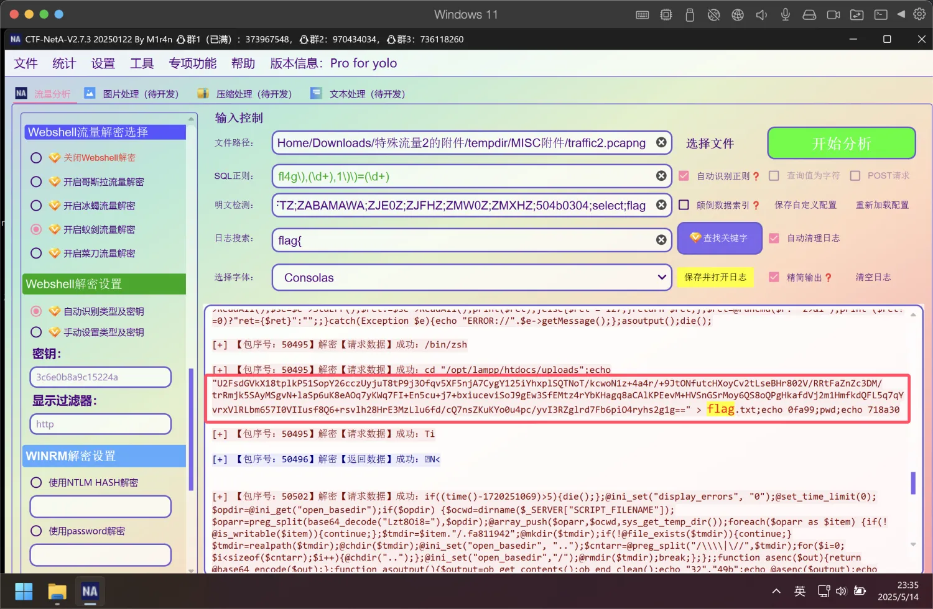This screenshot has width=933, height=609.
Task: Click the red question mark beside 精简输出
Action: coord(828,278)
